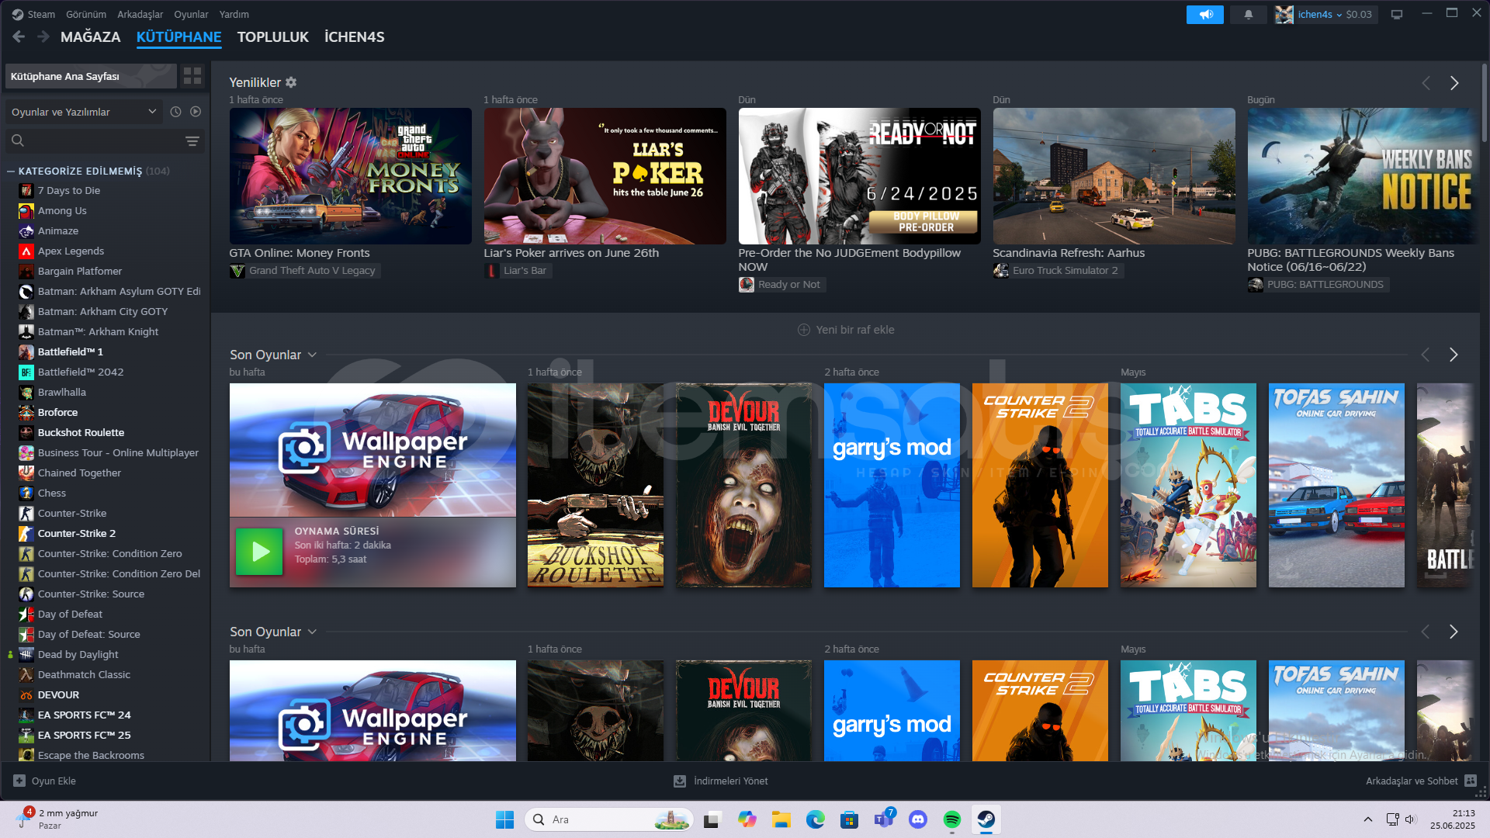Screen dimensions: 1490x838
Task: Open the Euro Truck Simulator 2 tag
Action: tap(1058, 271)
